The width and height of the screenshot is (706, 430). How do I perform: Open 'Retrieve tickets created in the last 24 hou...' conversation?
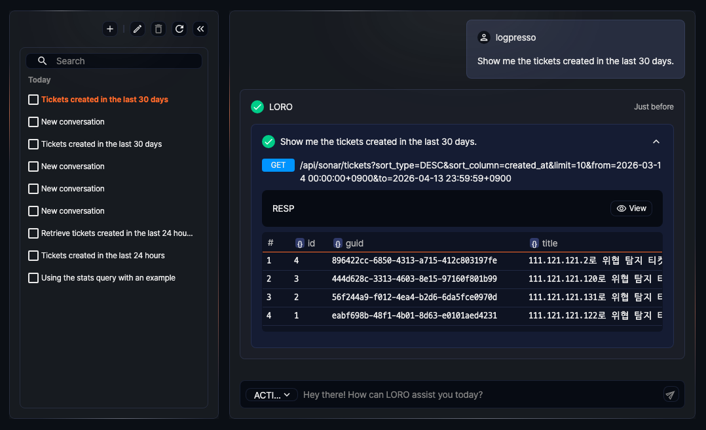[x=117, y=233]
